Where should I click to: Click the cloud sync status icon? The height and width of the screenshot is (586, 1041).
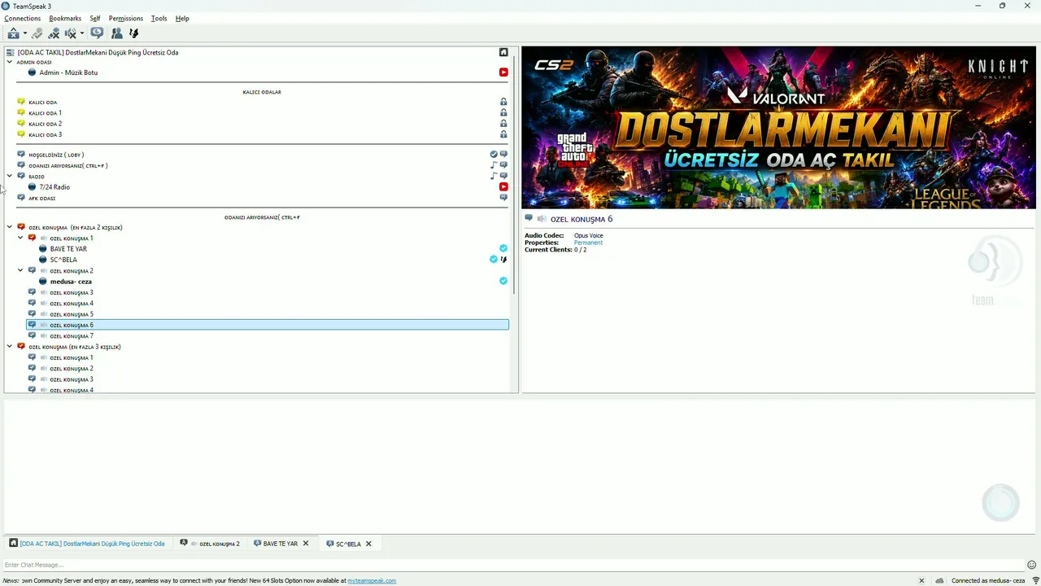tap(940, 581)
